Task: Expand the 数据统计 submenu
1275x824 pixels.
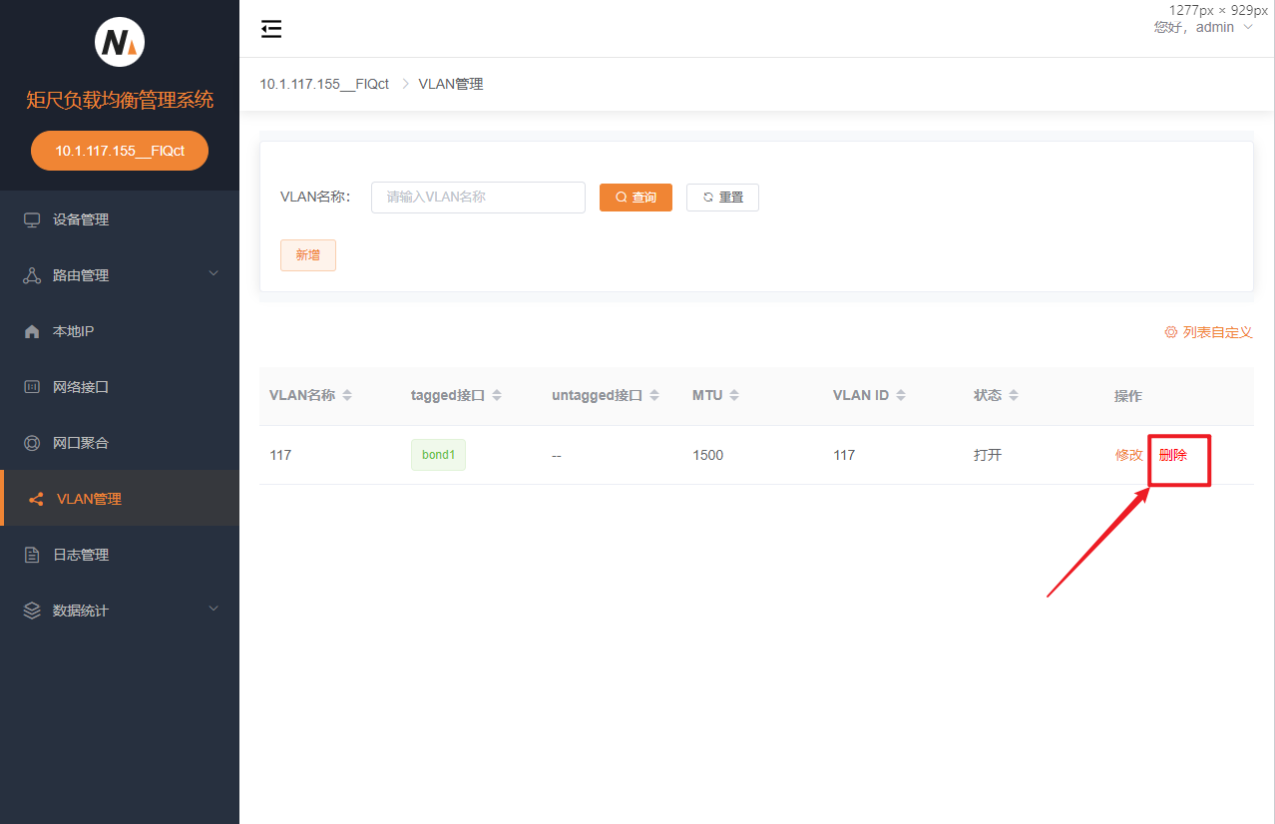Action: point(212,608)
